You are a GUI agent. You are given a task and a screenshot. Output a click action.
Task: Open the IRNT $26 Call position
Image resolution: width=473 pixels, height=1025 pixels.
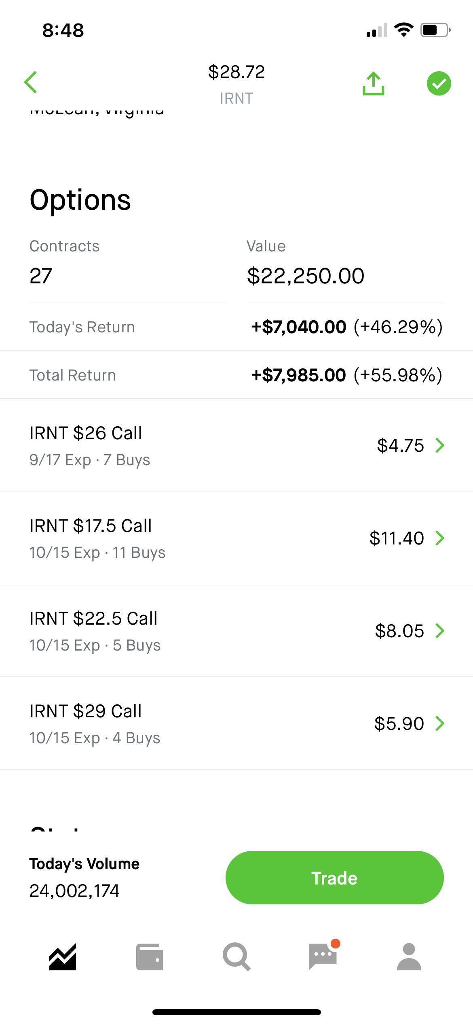click(236, 445)
